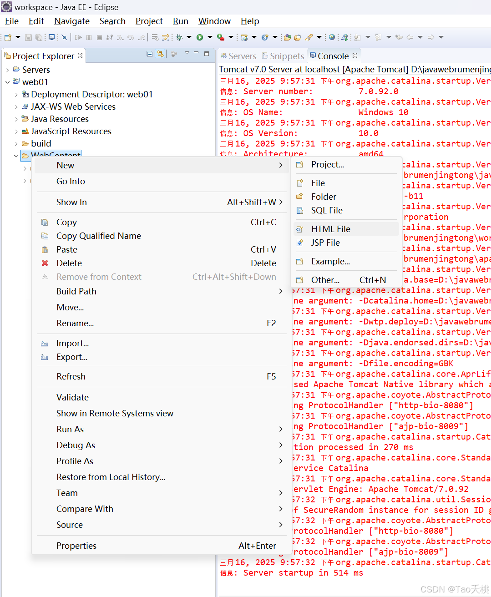The height and width of the screenshot is (597, 491).
Task: Click the Last Edit Location icon
Action: click(x=399, y=37)
